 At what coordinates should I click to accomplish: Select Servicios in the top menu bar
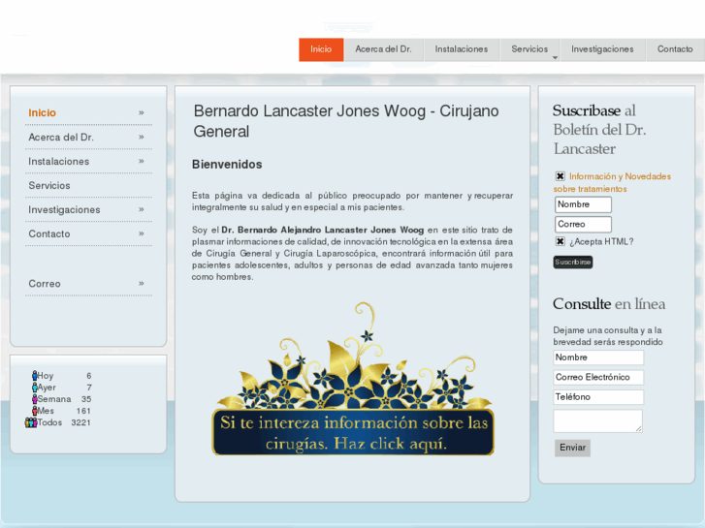529,49
